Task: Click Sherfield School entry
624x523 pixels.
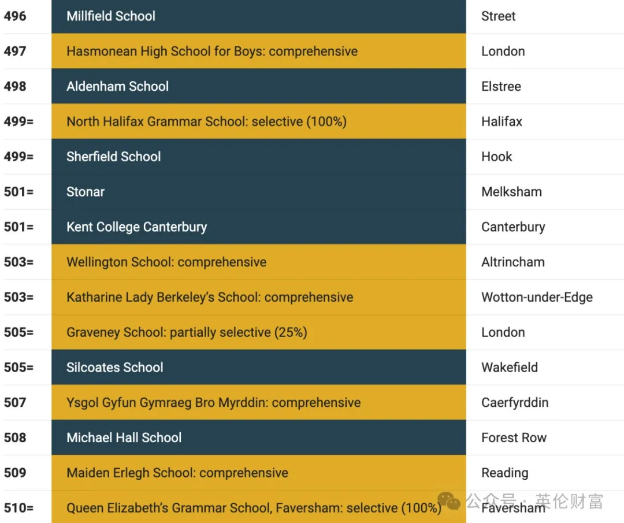Action: pos(259,157)
